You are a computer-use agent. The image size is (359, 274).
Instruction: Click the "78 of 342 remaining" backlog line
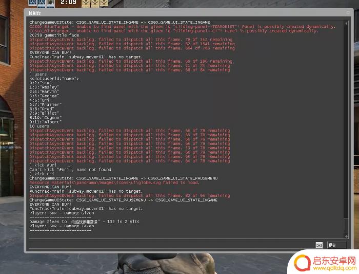[x=131, y=40]
